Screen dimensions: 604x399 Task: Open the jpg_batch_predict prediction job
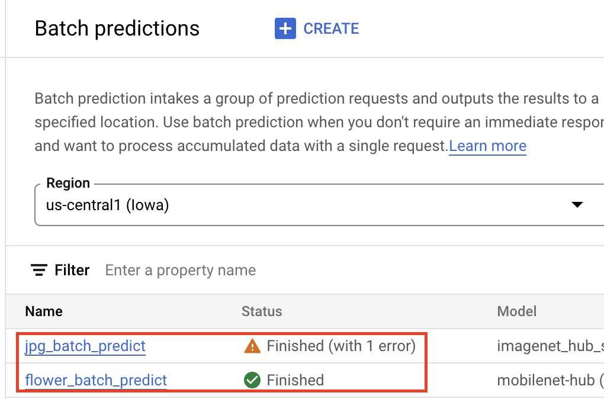tap(85, 346)
